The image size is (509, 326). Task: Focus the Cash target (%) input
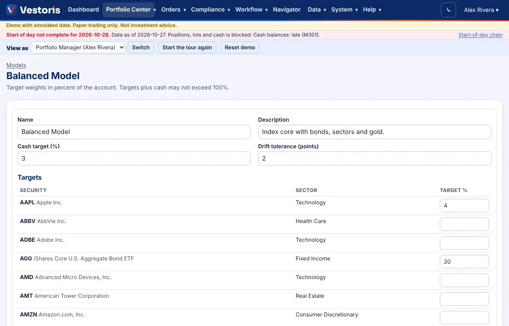click(x=134, y=158)
